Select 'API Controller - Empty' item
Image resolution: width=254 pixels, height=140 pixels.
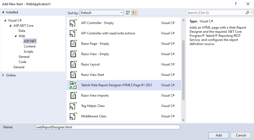tap(124, 23)
